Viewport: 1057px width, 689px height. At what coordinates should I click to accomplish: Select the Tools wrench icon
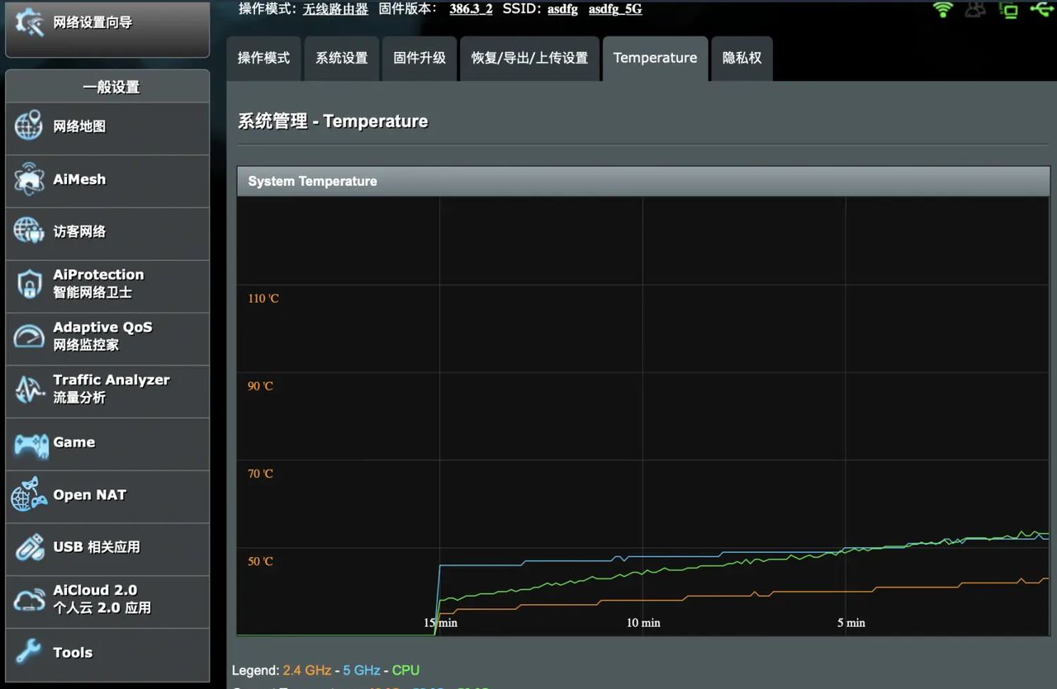pos(28,653)
